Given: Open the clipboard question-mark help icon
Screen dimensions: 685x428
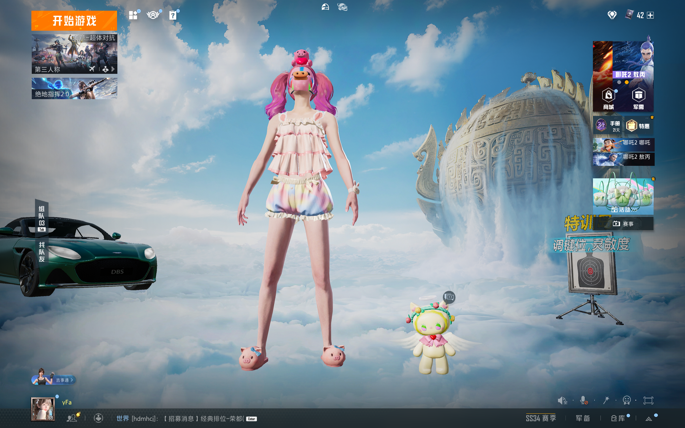Looking at the screenshot, I should coord(173,15).
